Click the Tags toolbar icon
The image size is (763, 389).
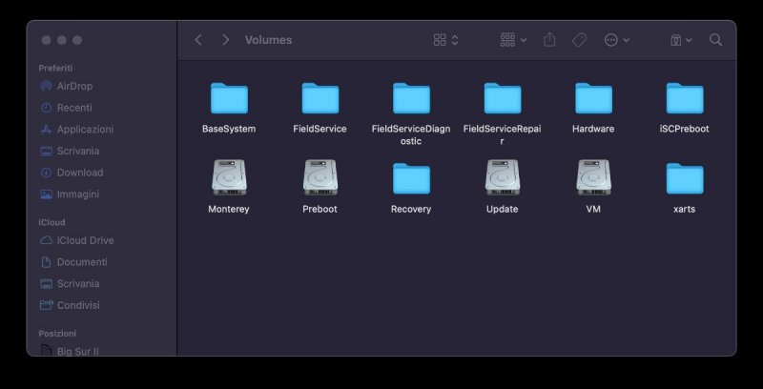(x=579, y=40)
